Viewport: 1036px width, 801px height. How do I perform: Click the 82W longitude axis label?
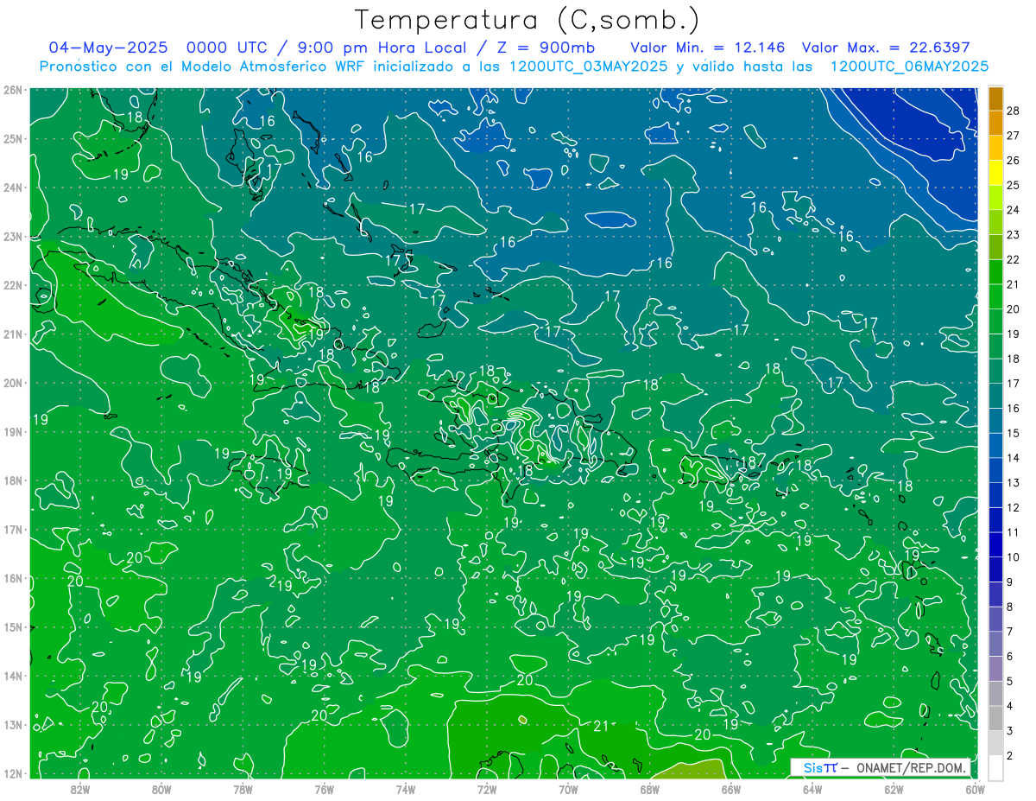(80, 789)
